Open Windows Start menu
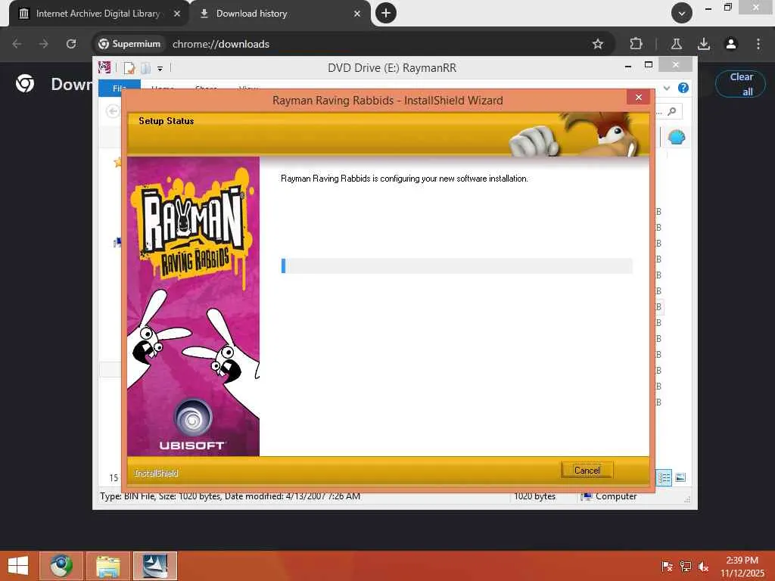 (18, 566)
